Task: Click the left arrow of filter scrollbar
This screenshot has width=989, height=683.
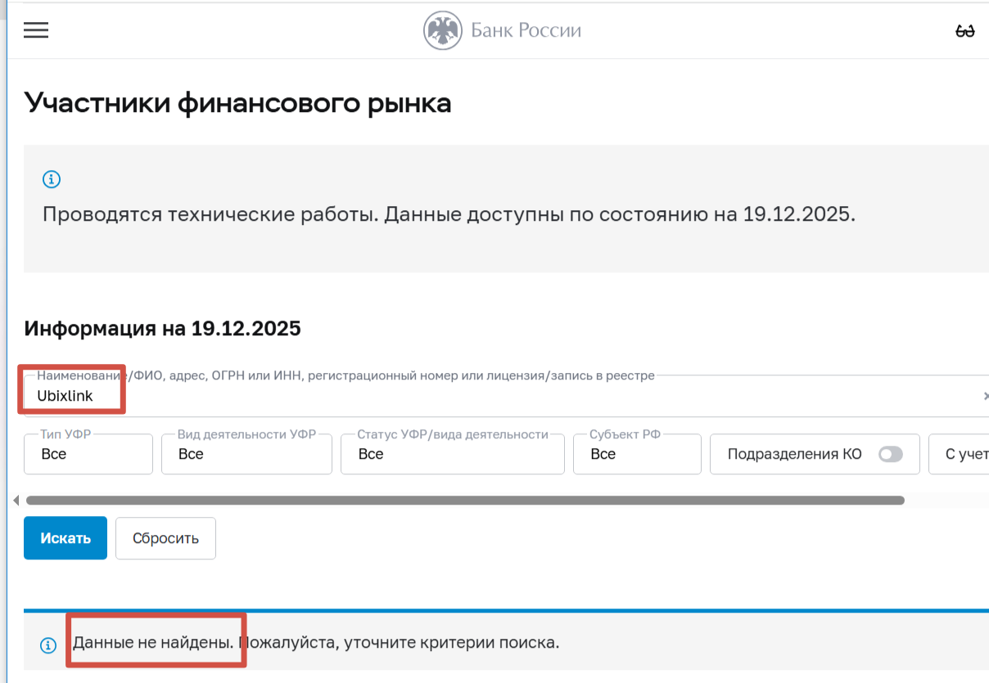Action: [16, 500]
